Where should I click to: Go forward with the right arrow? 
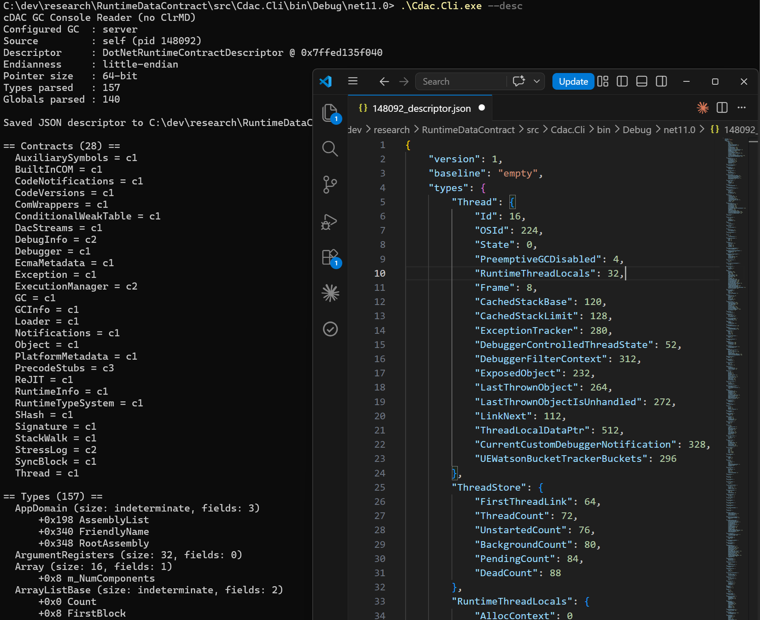pos(404,81)
